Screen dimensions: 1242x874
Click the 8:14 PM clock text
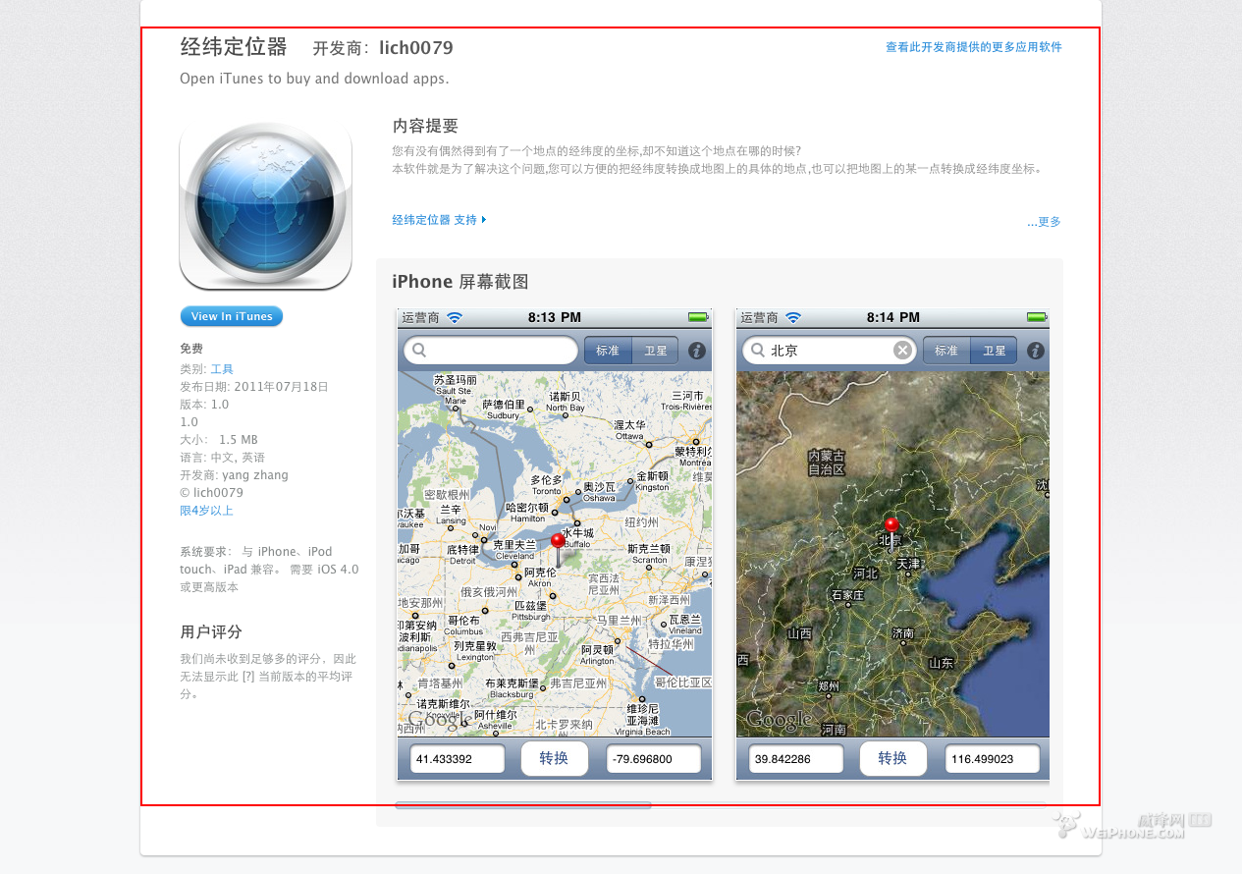[893, 317]
